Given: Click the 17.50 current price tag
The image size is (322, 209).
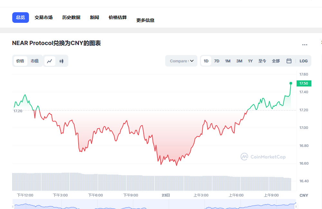Looking at the screenshot, I should pos(304,83).
